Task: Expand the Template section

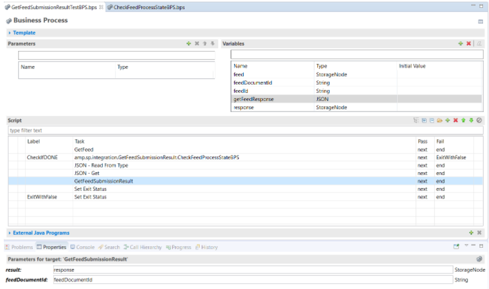Action: 10,33
